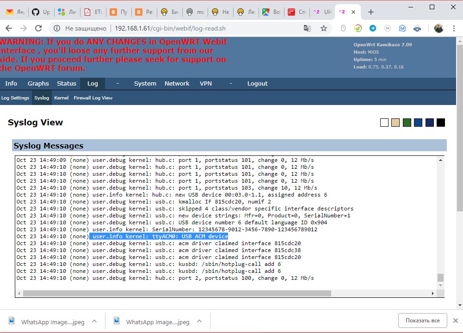Open Firewall Log View
Image resolution: width=463 pixels, height=333 pixels.
[x=93, y=98]
